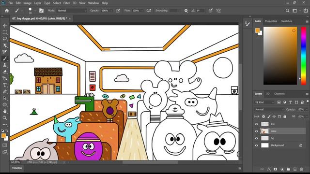Open smoothing options gear
310x174 pixels.
pos(186,11)
